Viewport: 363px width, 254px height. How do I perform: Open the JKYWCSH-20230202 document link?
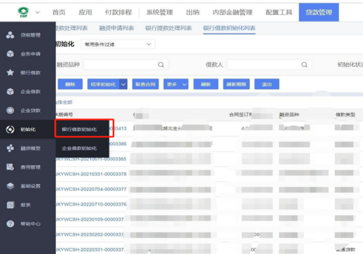click(x=90, y=234)
